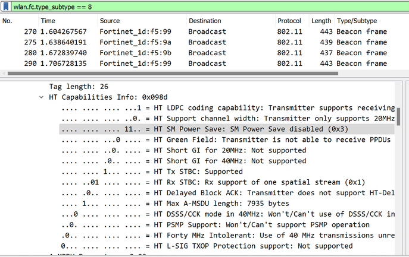Click the packet details vertical scrollbar thumb
The width and height of the screenshot is (409, 257).
(x=398, y=113)
